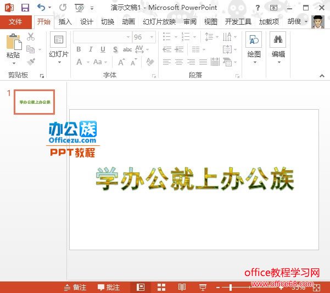Switch to the 视图 tab

[x=211, y=21]
